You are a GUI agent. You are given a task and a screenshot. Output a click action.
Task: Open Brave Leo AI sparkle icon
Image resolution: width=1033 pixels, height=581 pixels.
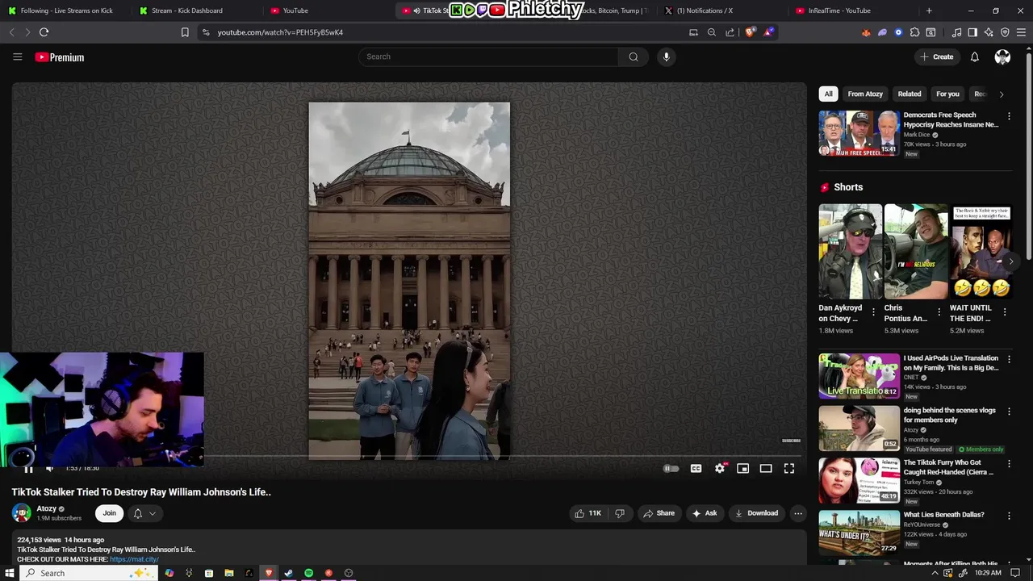(x=989, y=32)
